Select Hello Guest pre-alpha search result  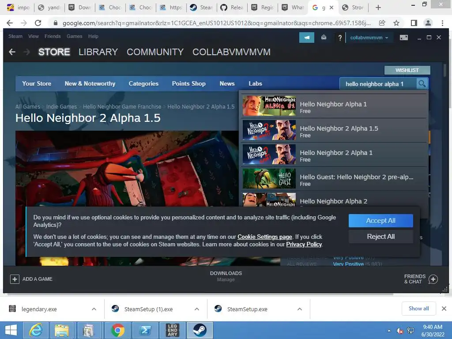point(334,179)
